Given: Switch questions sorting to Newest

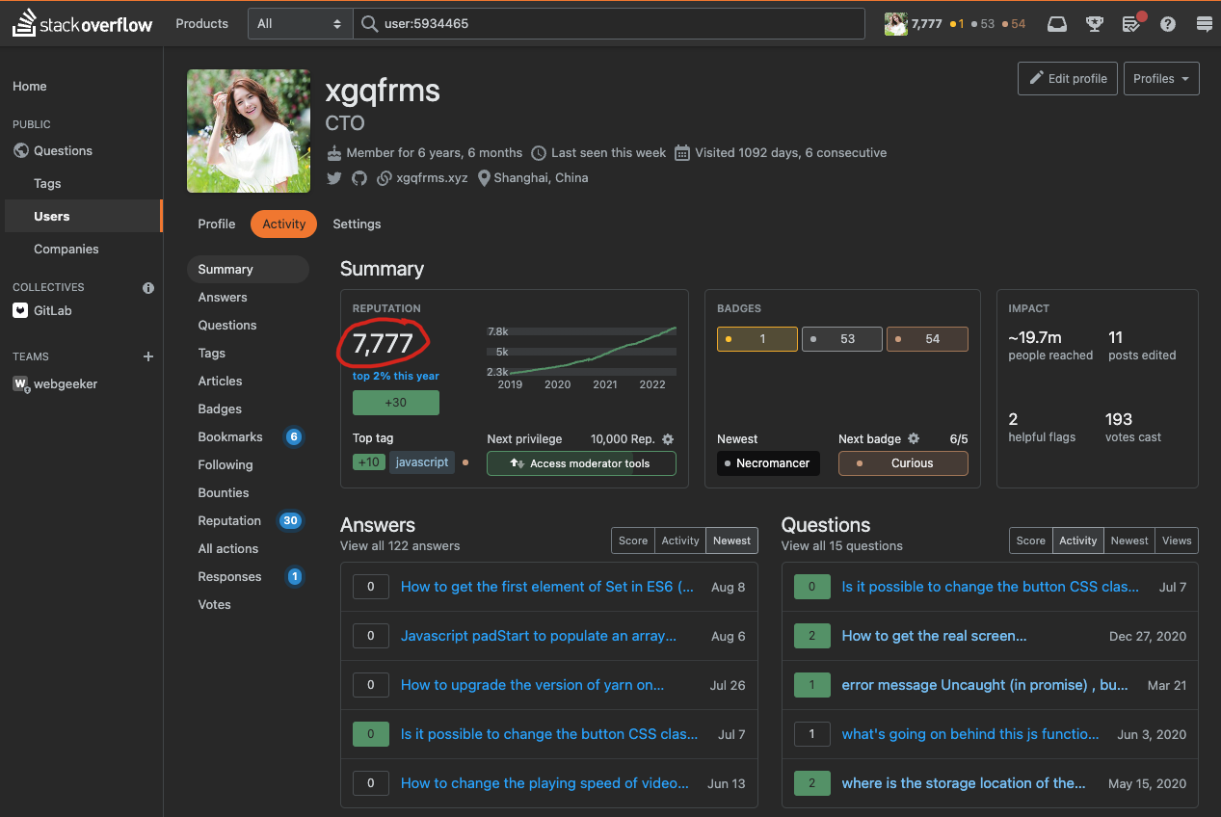Looking at the screenshot, I should point(1129,540).
